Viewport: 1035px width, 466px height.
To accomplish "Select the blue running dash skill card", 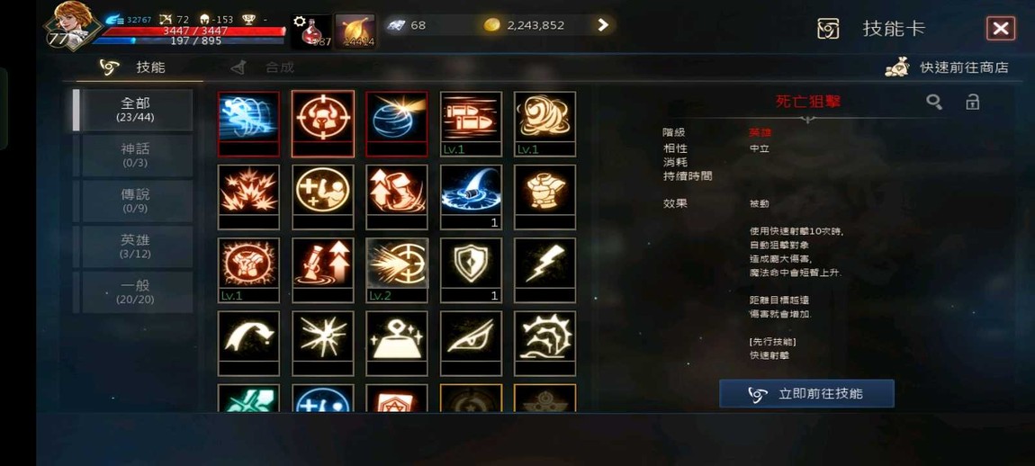I will click(x=248, y=123).
